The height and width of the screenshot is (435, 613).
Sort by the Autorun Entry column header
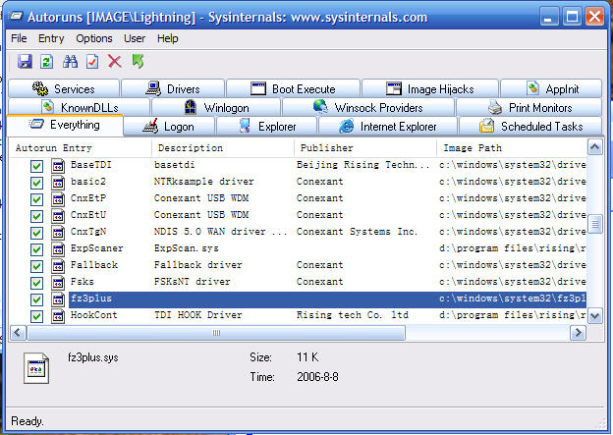tap(81, 148)
